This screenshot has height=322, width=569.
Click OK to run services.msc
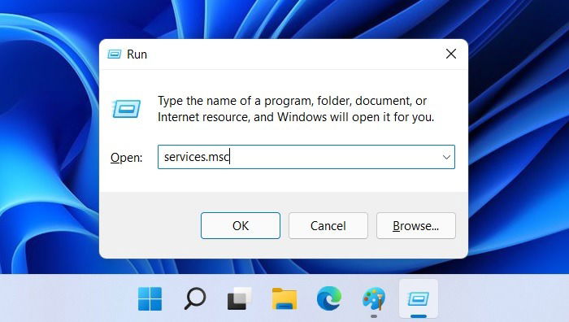241,225
